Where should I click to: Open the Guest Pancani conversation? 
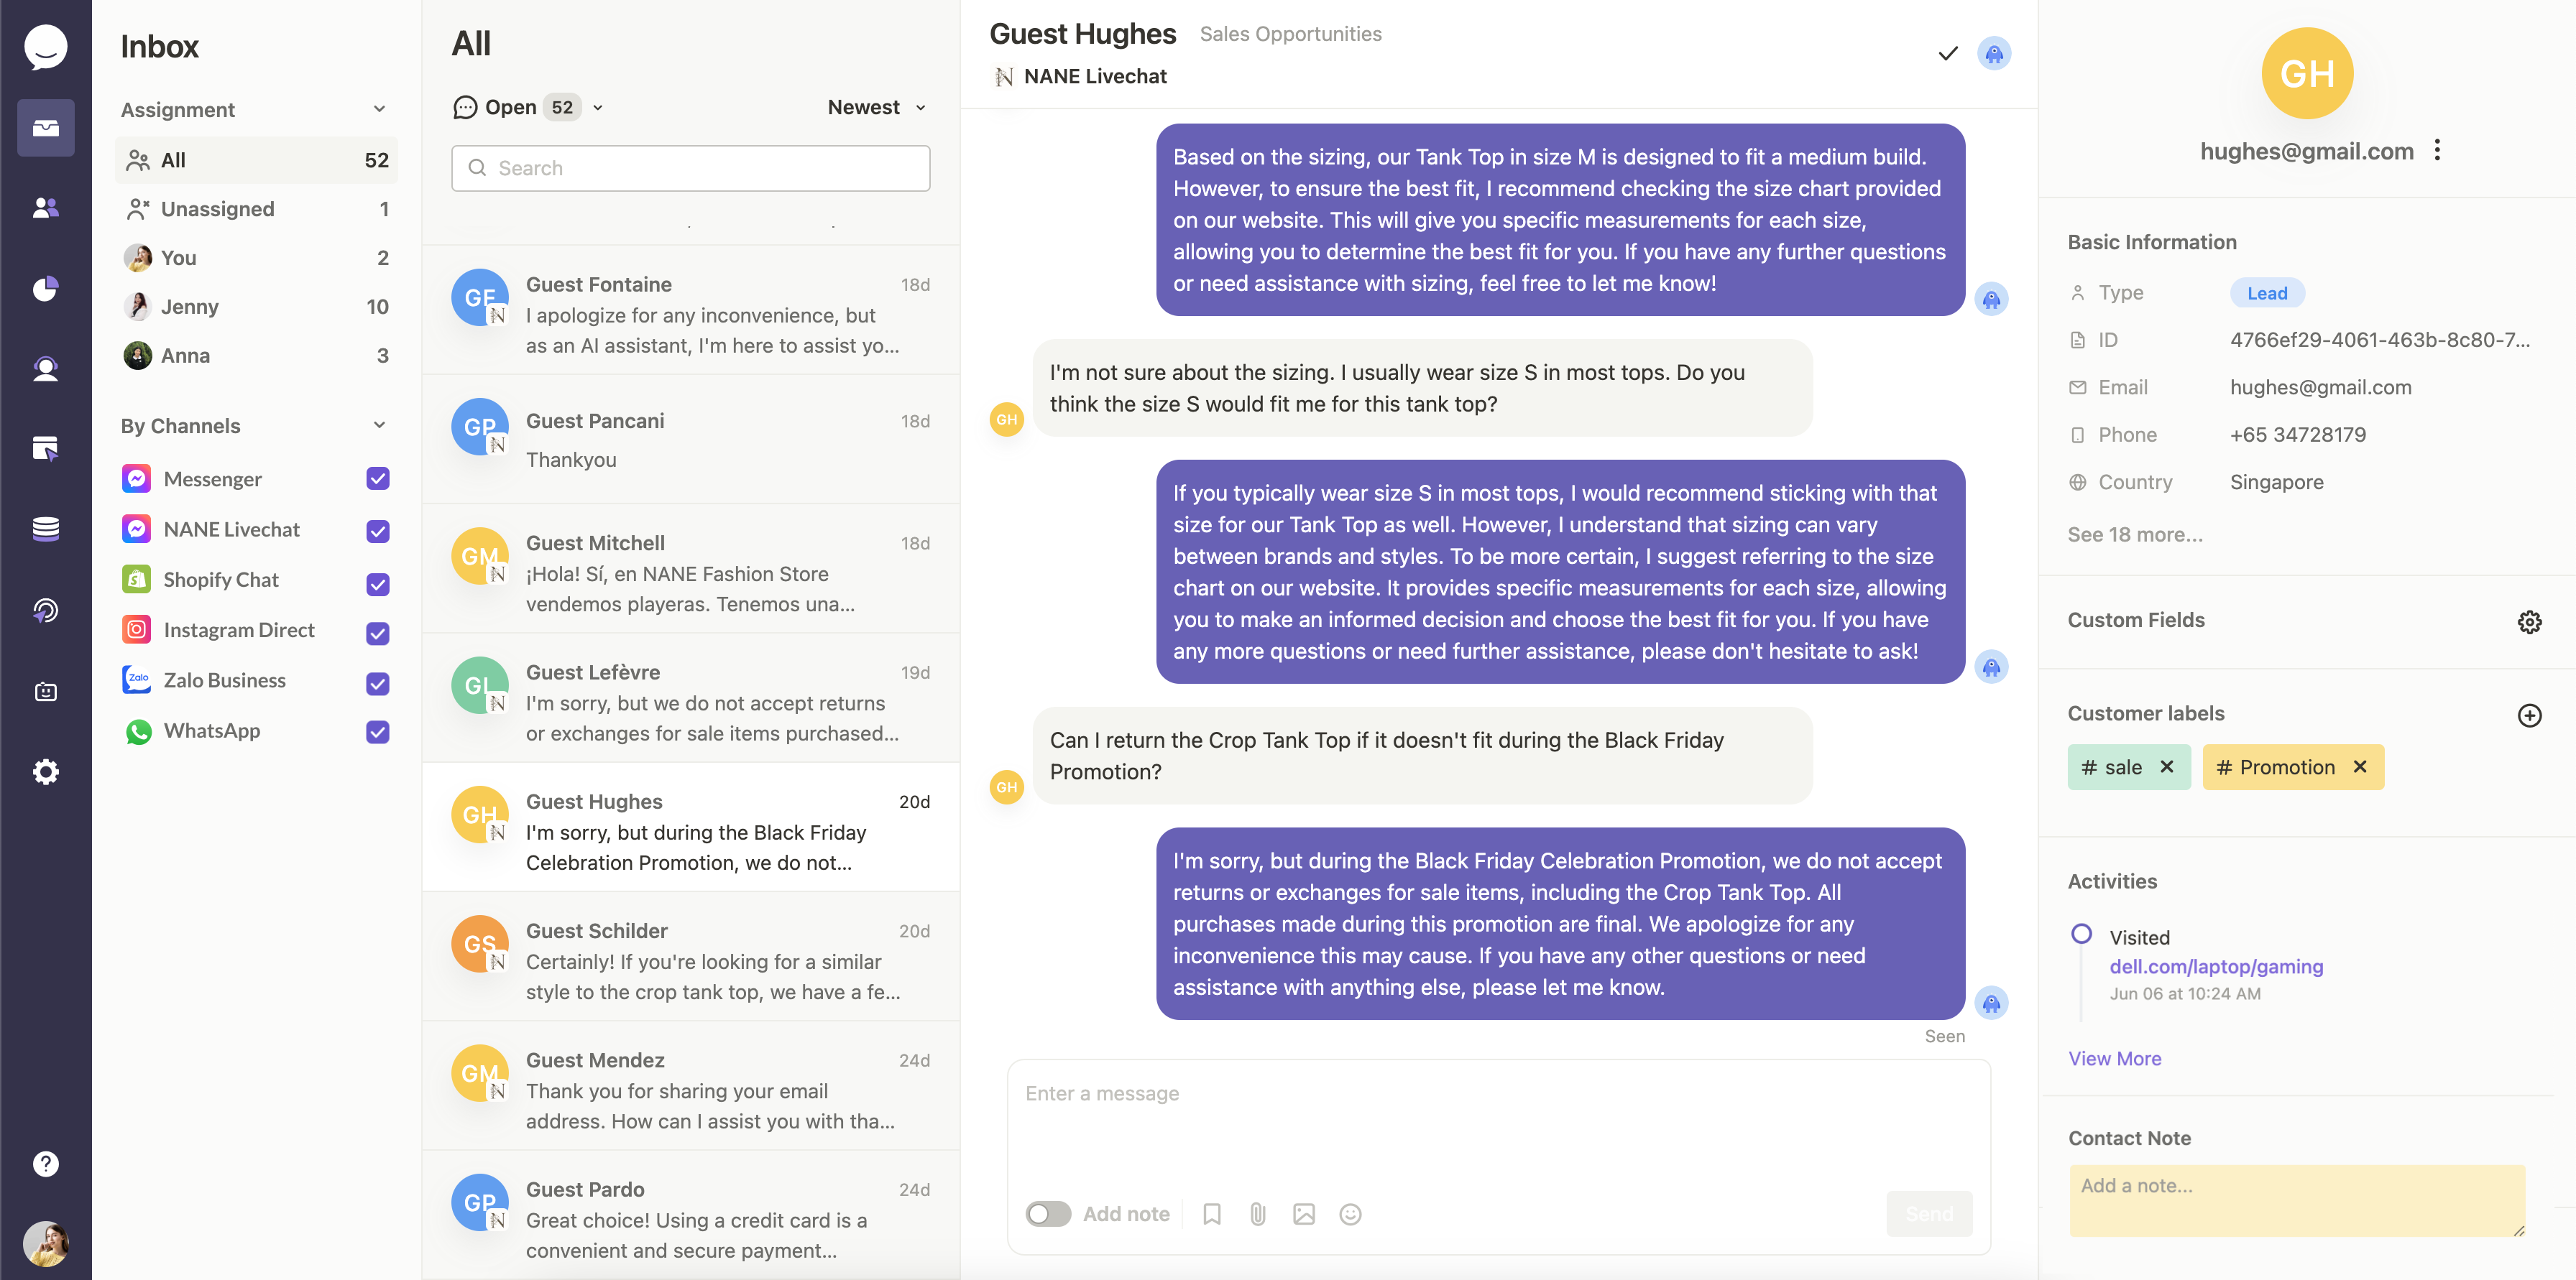tap(690, 440)
